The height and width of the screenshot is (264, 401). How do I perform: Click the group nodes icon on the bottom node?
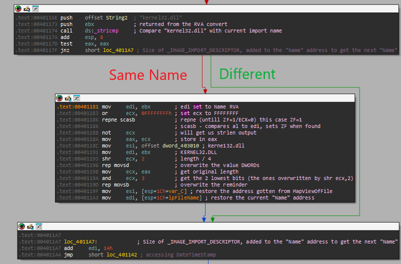[39, 226]
